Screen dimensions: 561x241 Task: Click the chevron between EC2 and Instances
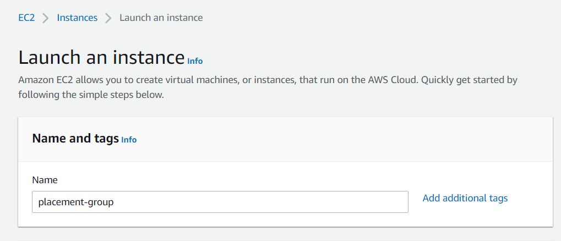point(46,18)
